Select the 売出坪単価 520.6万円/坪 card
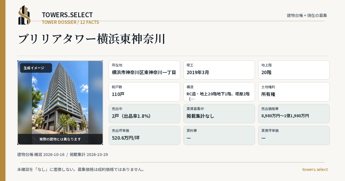The width and height of the screenshot is (345, 181). pos(144,135)
